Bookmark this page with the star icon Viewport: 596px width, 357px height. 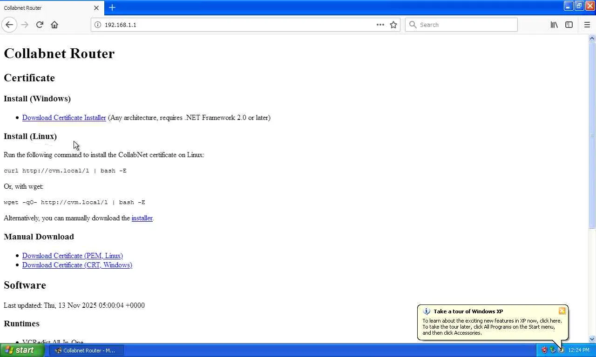(x=393, y=25)
